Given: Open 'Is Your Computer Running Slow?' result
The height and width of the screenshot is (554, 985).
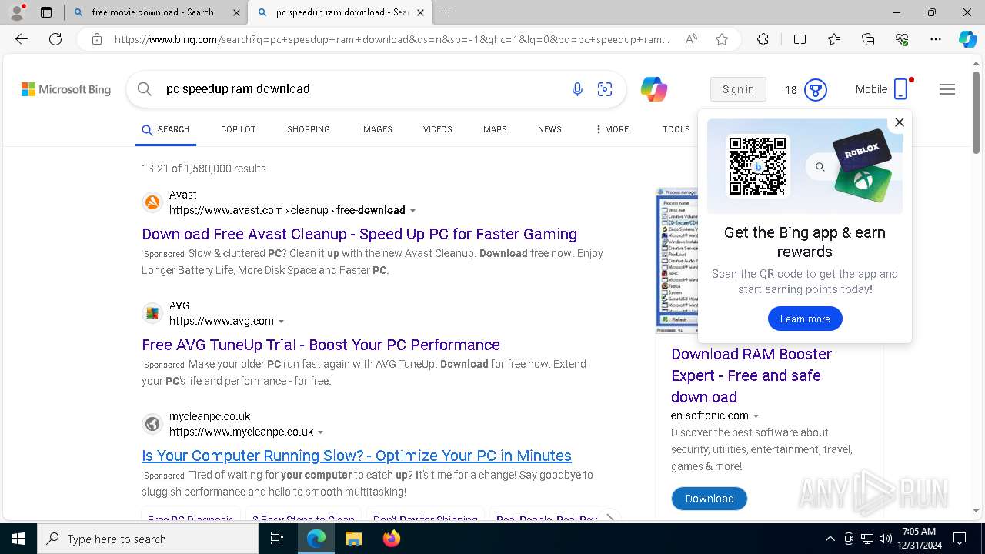Looking at the screenshot, I should [x=356, y=456].
